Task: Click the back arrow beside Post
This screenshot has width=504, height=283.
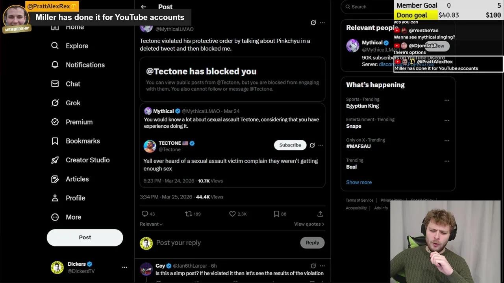Action: (143, 7)
